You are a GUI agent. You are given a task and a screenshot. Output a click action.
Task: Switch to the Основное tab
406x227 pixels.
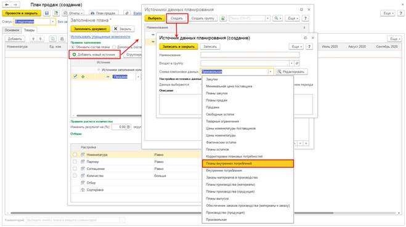pos(12,30)
